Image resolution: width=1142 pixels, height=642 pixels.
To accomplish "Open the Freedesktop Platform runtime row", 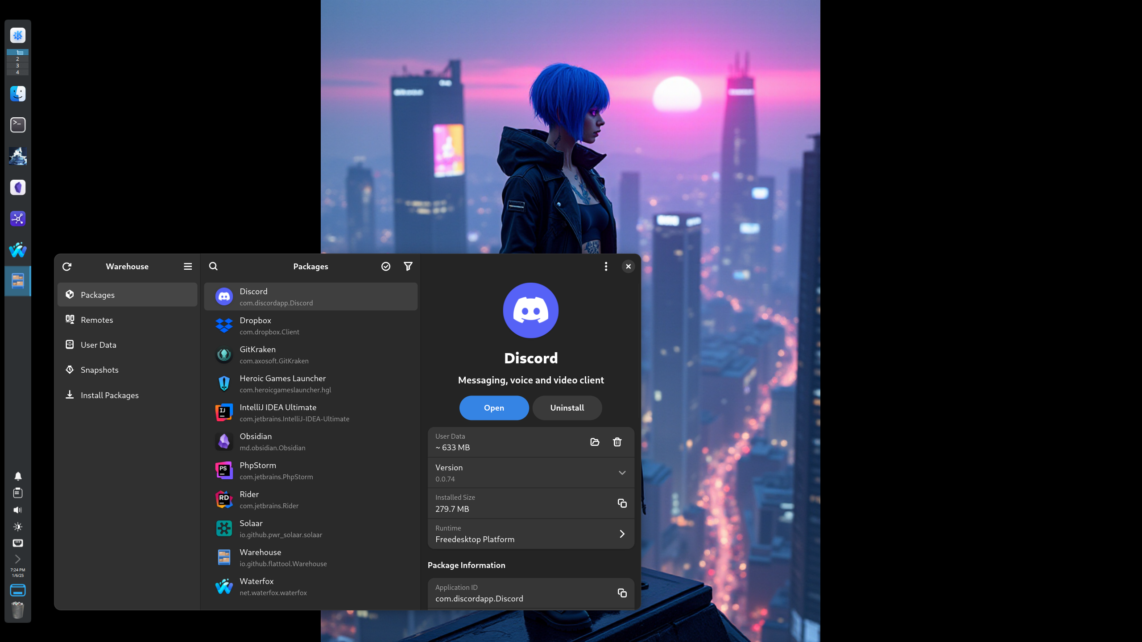I will click(531, 534).
